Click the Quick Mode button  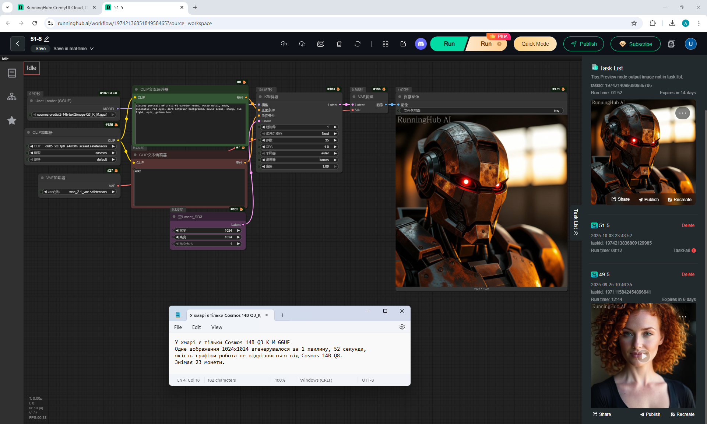pos(535,44)
